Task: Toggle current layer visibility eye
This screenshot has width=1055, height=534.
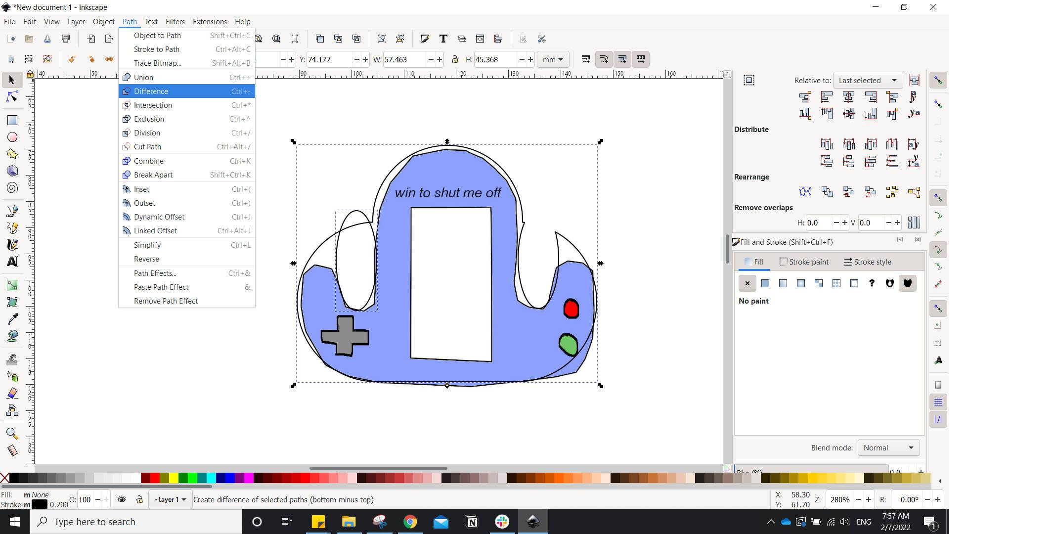Action: point(122,499)
